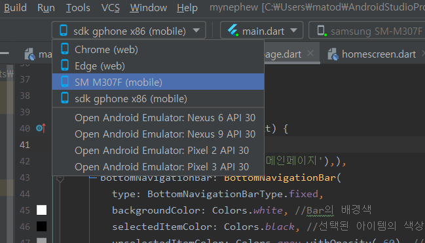Click the Dart file icon of leftmost tab
The image size is (425, 243).
click(x=30, y=54)
